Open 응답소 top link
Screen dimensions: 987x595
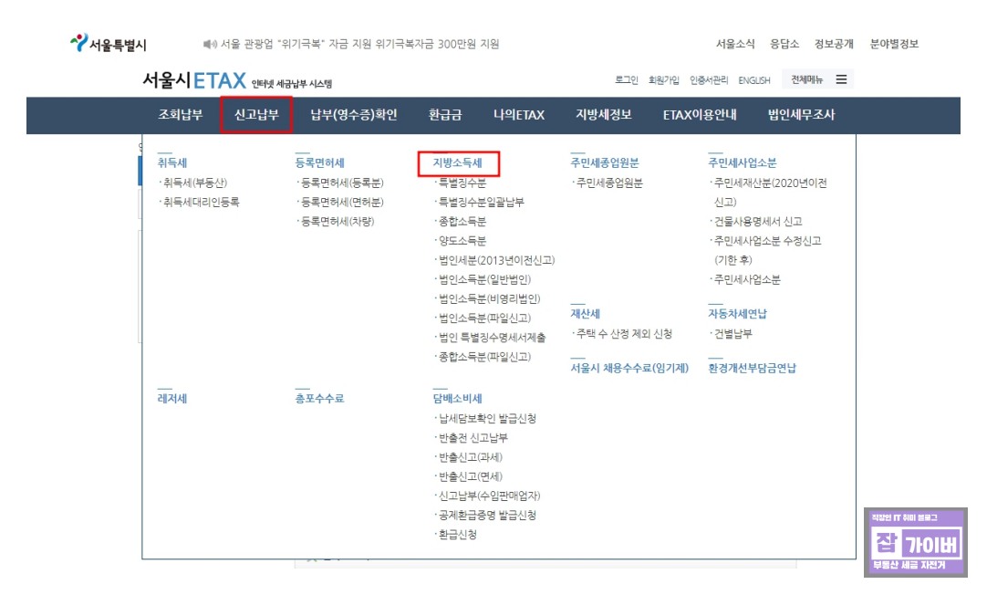pyautogui.click(x=784, y=44)
